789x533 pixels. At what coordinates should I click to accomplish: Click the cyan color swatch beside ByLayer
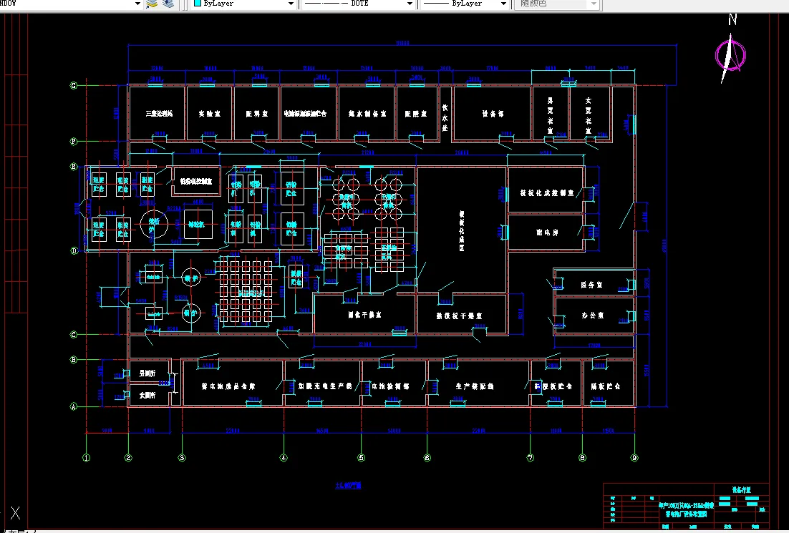coord(198,3)
